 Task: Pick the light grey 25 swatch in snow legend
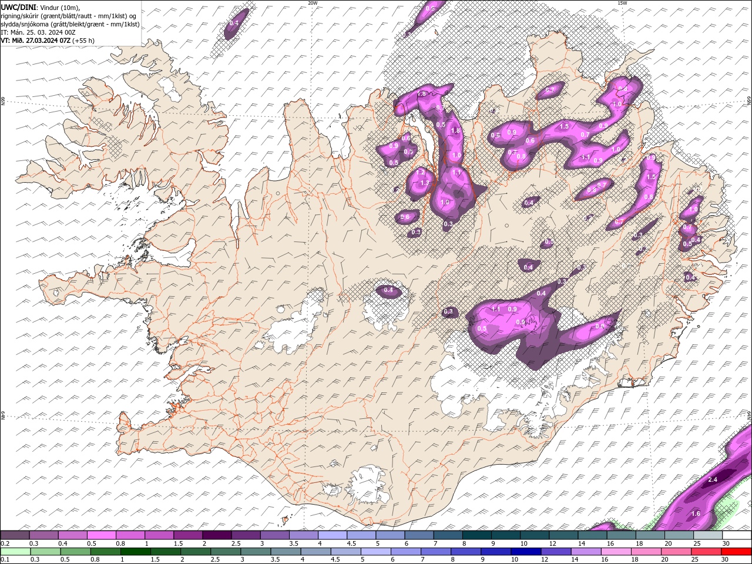[x=708, y=535]
